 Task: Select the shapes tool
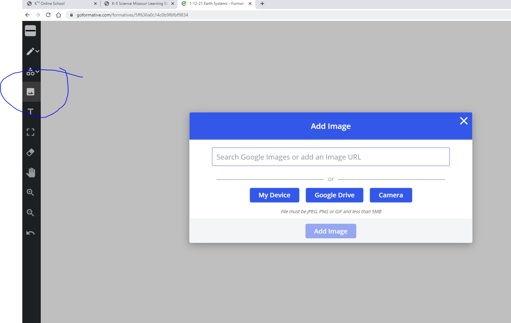30,72
